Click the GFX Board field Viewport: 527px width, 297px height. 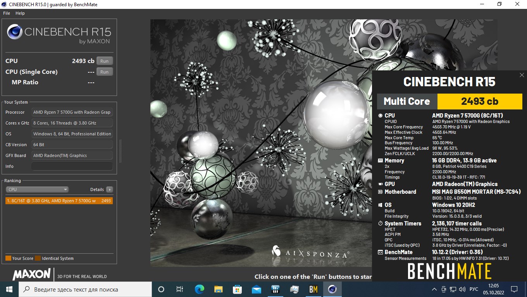[x=72, y=155]
